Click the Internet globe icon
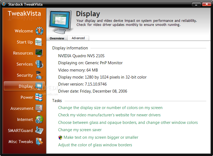The width and height of the screenshot is (213, 156). (x=39, y=119)
